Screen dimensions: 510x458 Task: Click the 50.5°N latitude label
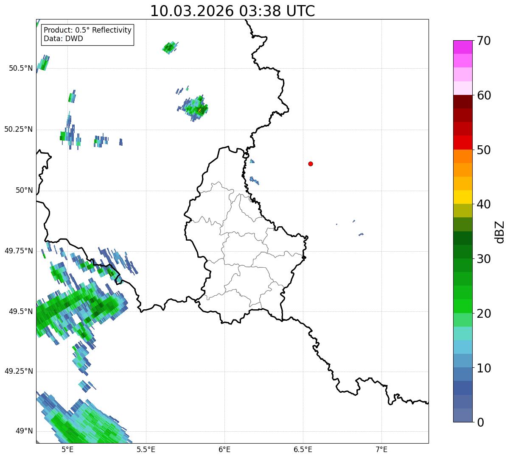click(x=21, y=68)
